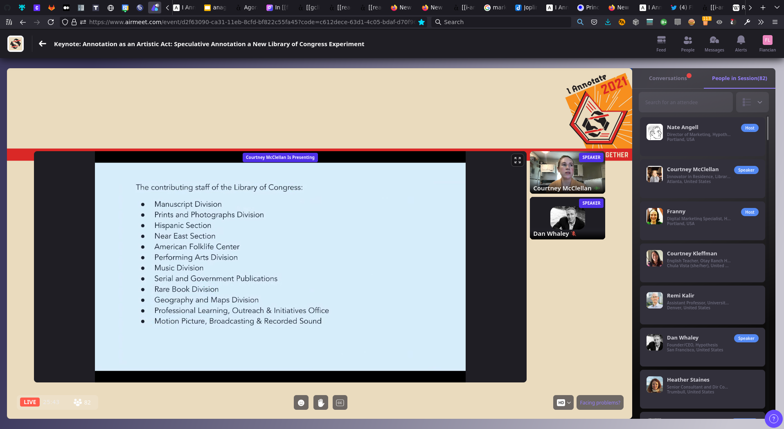
Task: Click the attendee search field
Action: click(x=685, y=102)
